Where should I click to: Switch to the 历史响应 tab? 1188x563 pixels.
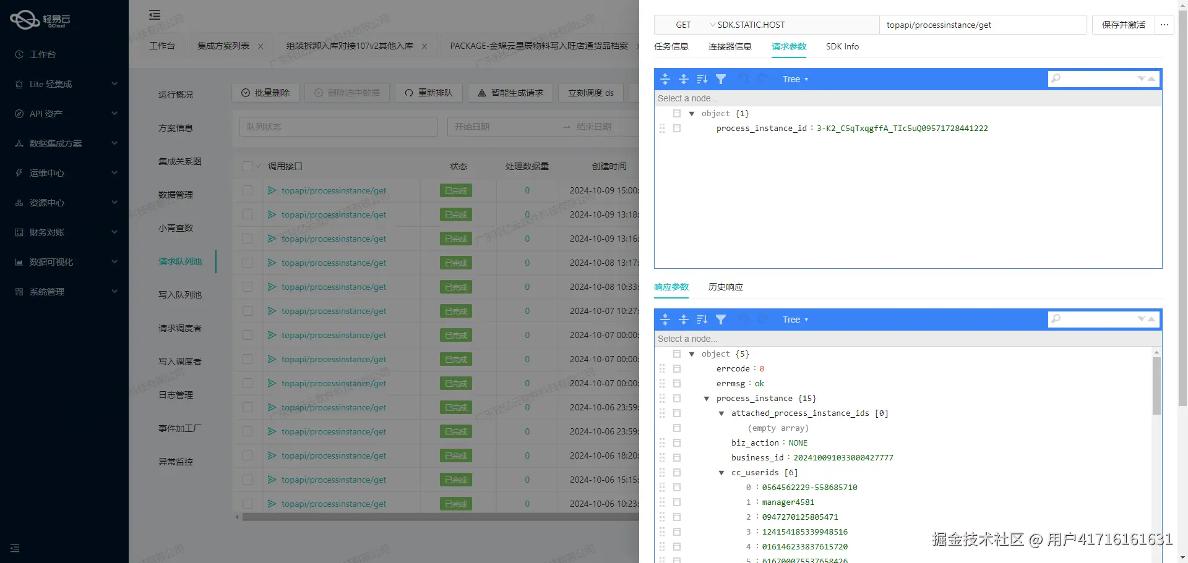click(x=726, y=287)
